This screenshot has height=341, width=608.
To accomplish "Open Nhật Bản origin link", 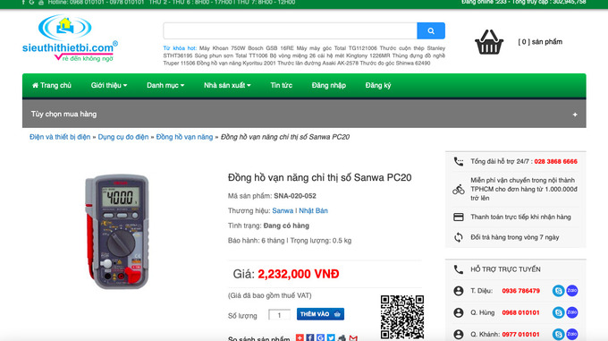I will point(313,210).
